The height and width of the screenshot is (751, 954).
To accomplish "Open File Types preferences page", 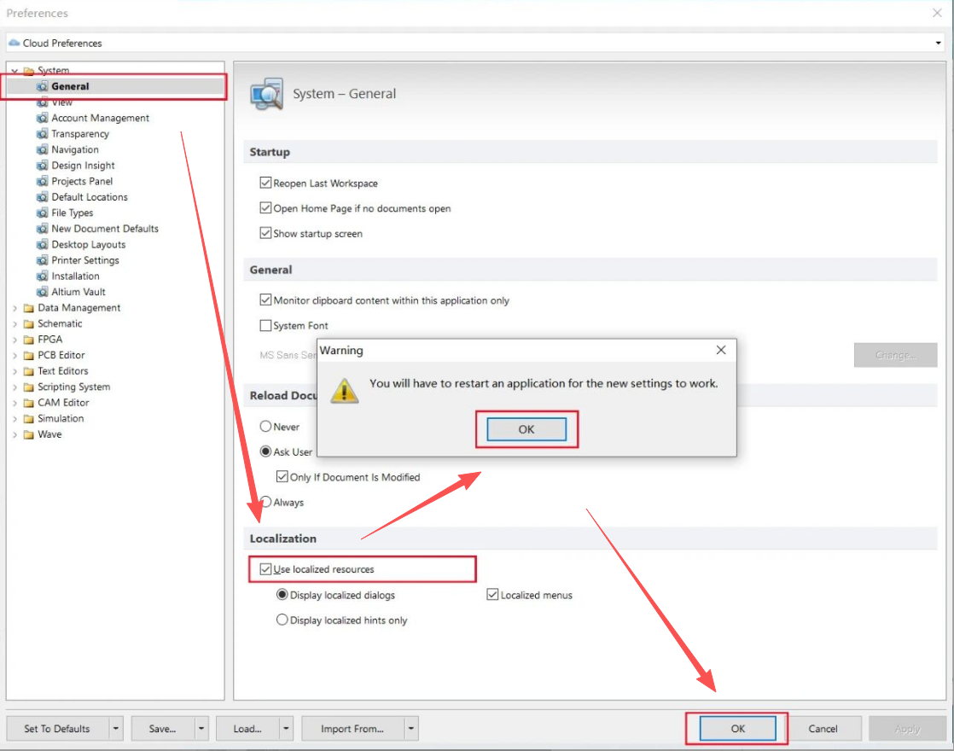I will click(x=73, y=212).
